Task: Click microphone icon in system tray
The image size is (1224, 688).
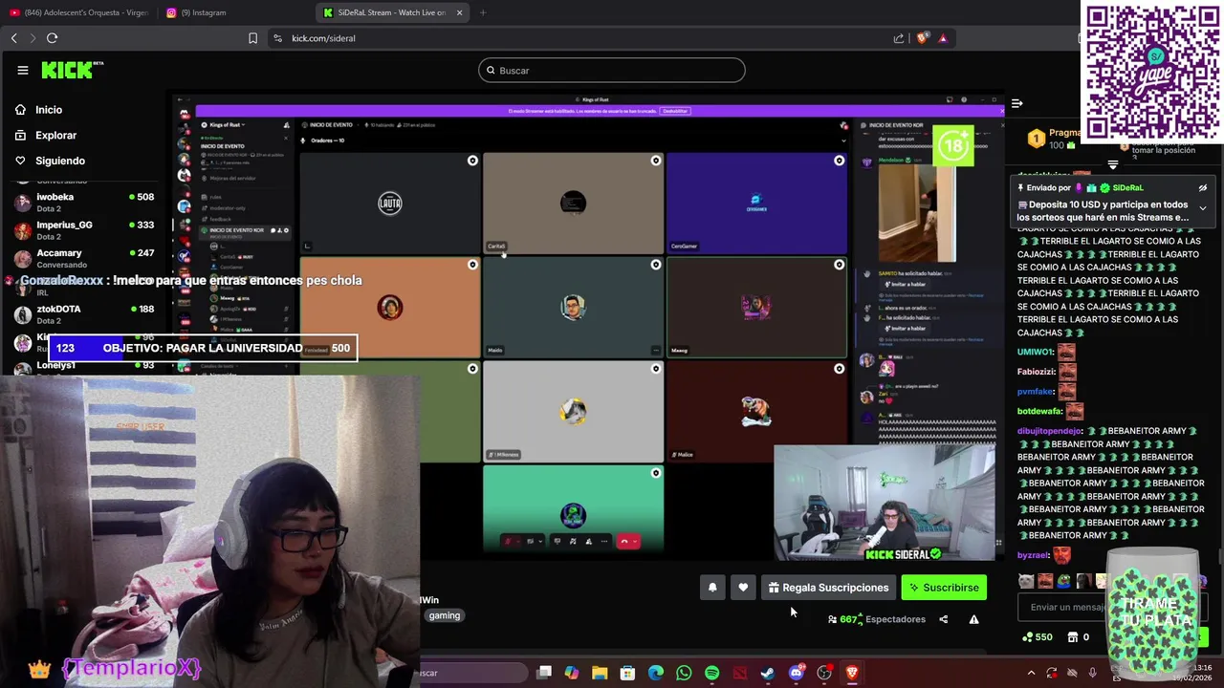Action: pyautogui.click(x=1092, y=673)
